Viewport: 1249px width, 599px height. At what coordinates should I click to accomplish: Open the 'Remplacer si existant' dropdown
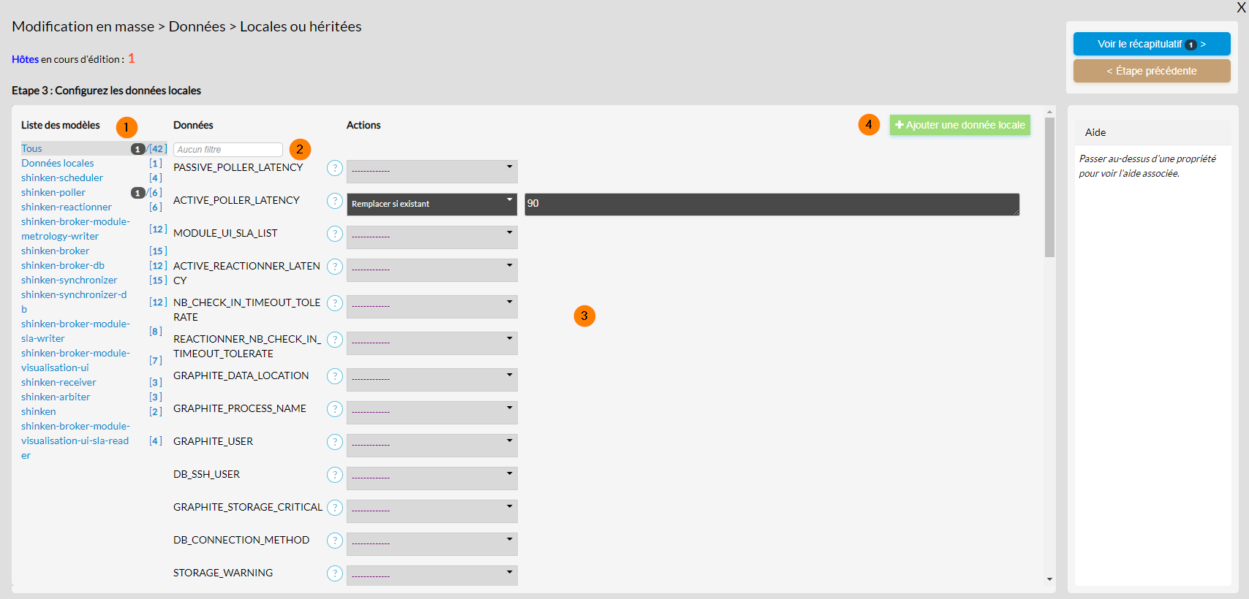pyautogui.click(x=431, y=204)
